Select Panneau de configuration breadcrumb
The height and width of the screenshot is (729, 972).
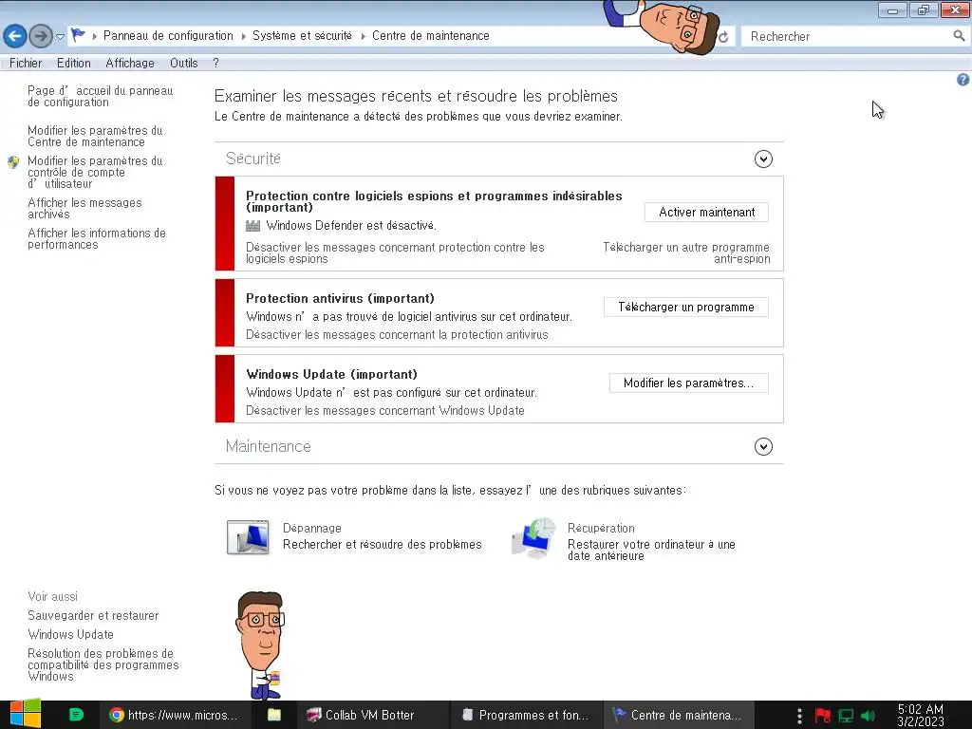pyautogui.click(x=168, y=36)
